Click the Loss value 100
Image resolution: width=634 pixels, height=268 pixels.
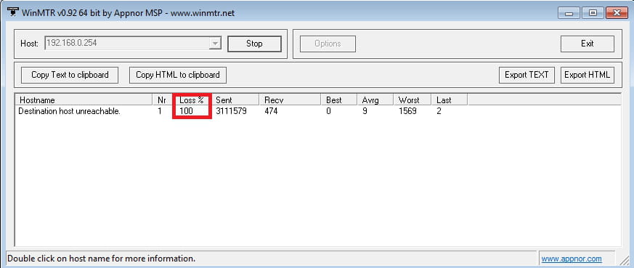[x=187, y=111]
